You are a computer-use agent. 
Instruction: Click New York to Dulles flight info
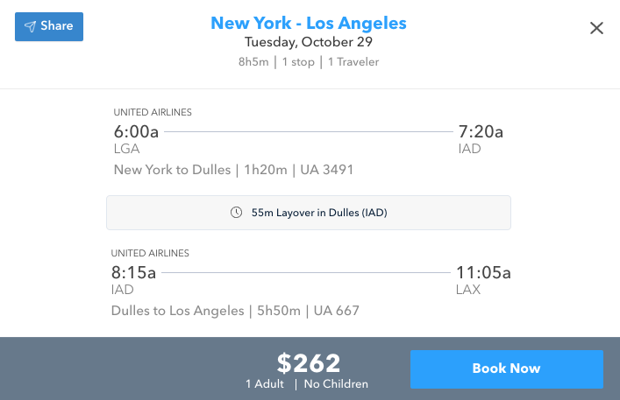click(x=233, y=170)
